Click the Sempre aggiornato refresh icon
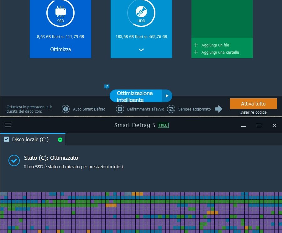The width and height of the screenshot is (282, 233). (x=171, y=109)
